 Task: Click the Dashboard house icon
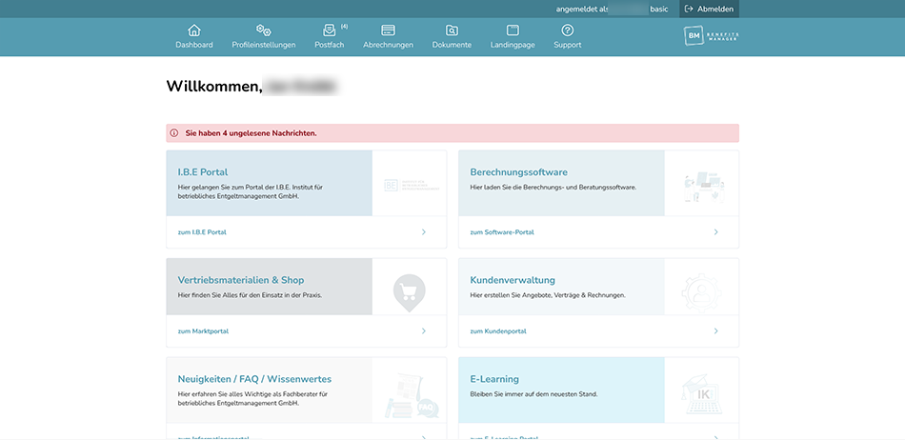coord(194,30)
